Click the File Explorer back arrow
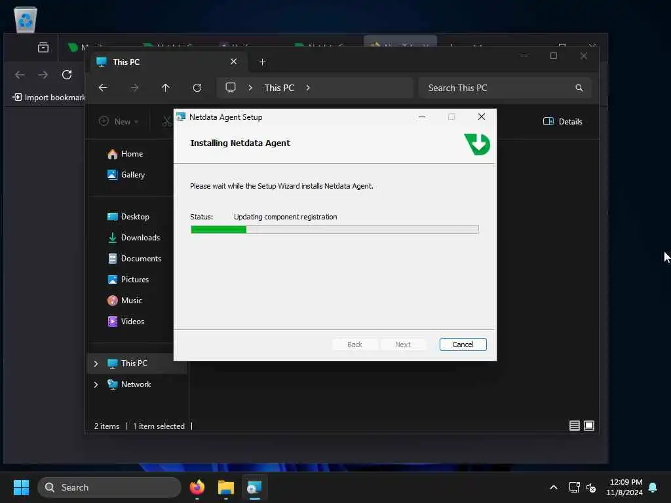 [x=103, y=88]
